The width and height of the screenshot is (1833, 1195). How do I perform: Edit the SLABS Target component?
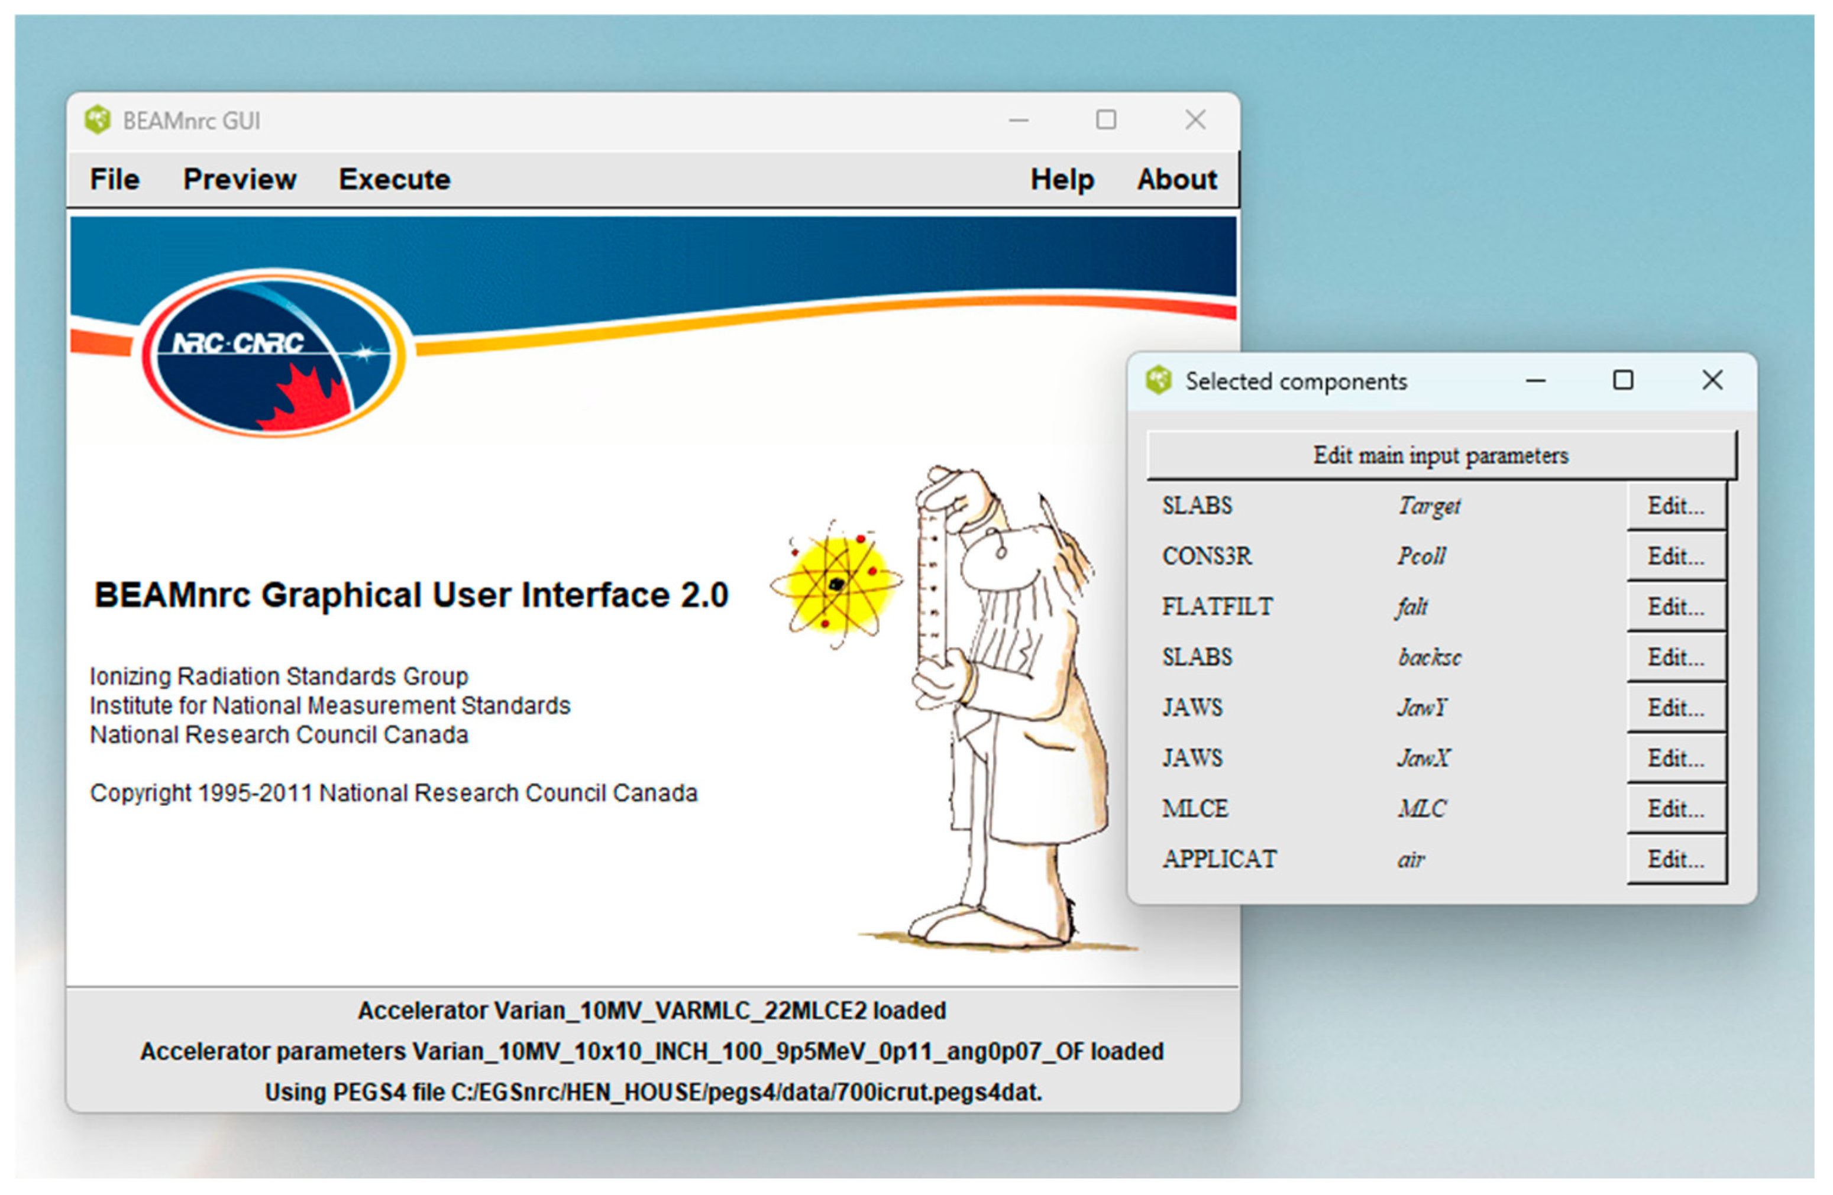1675,506
